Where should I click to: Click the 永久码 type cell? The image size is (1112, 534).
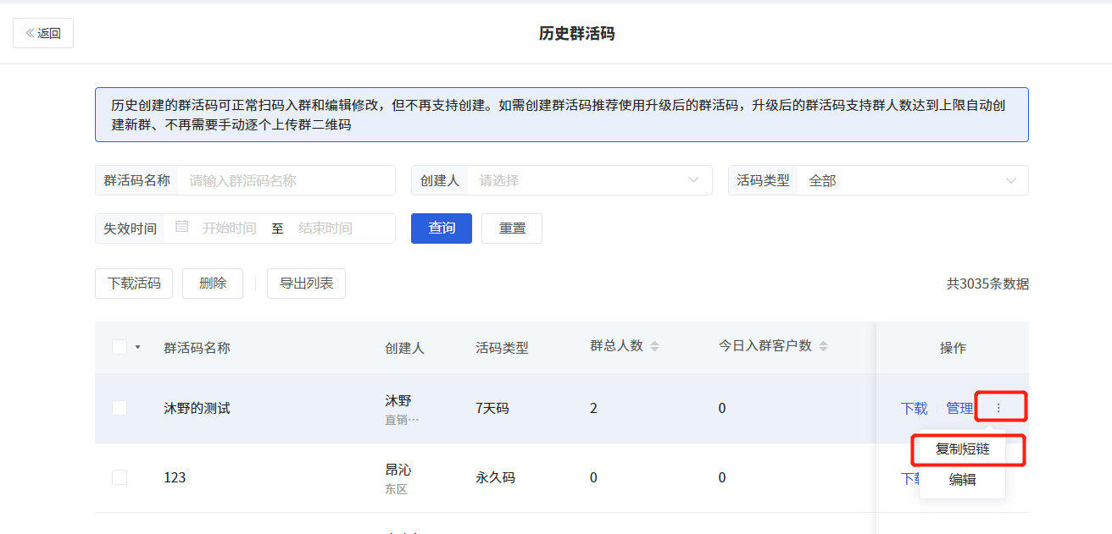coord(495,477)
